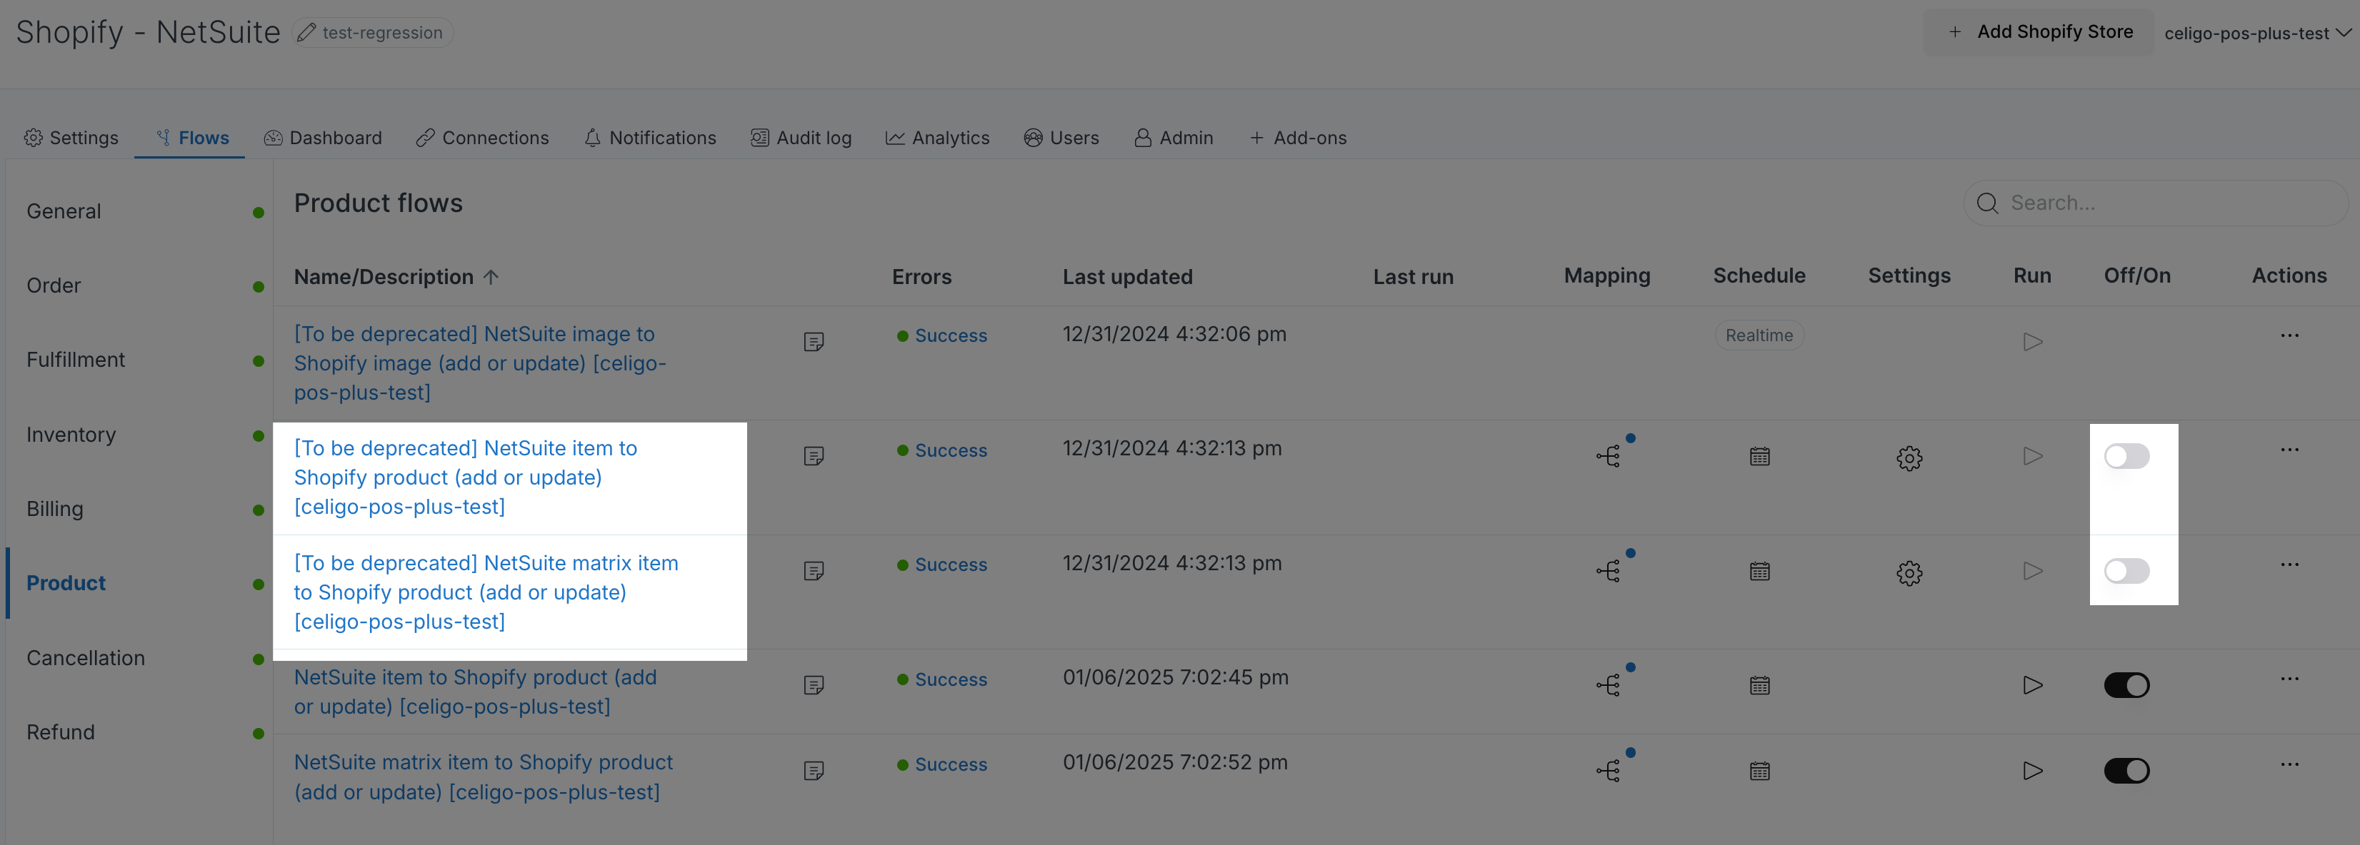Enable the deprecated NetSuite item flow toggle
The image size is (2360, 845).
click(x=2126, y=456)
